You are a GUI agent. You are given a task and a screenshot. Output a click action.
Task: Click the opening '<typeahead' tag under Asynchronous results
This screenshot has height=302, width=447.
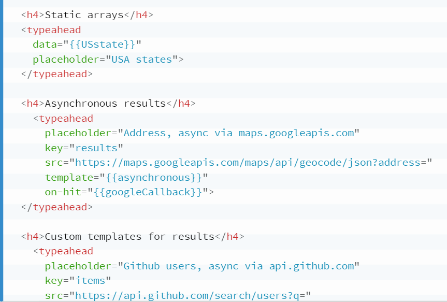click(63, 118)
